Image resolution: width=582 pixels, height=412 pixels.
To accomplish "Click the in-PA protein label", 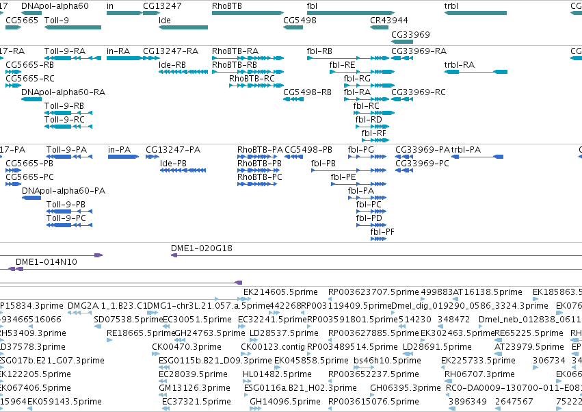I will 119,150.
